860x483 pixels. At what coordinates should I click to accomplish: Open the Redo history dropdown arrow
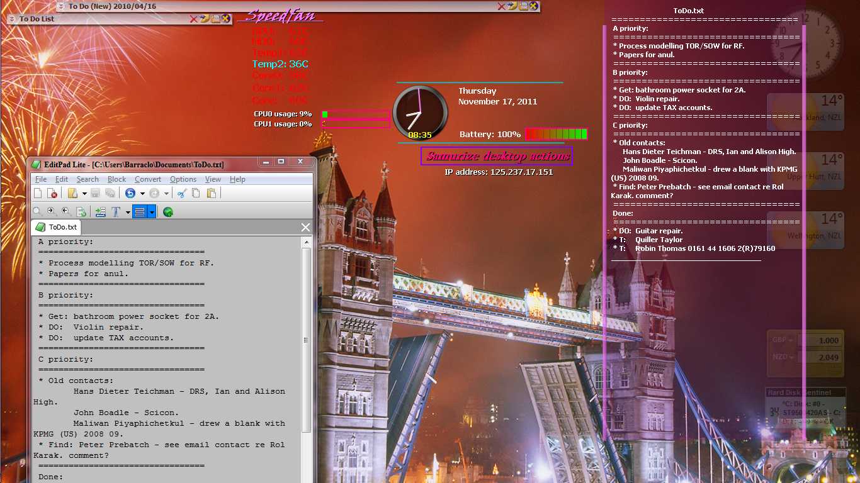[x=166, y=194]
